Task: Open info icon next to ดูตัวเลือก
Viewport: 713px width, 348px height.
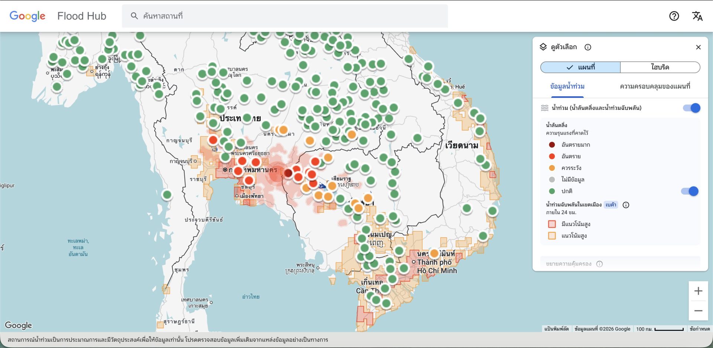Action: [x=588, y=47]
